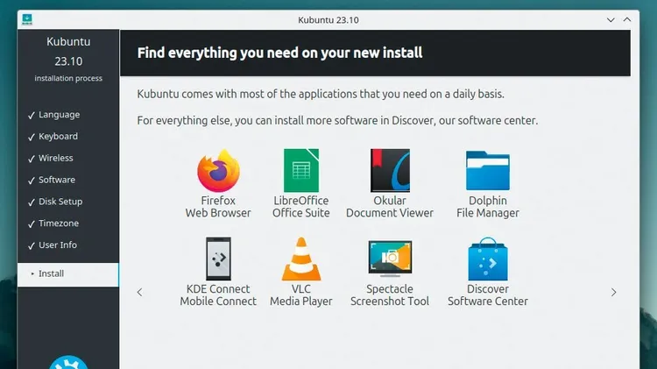Click the Spectacle Screenshot Tool icon
657x369 pixels.
pyautogui.click(x=390, y=259)
